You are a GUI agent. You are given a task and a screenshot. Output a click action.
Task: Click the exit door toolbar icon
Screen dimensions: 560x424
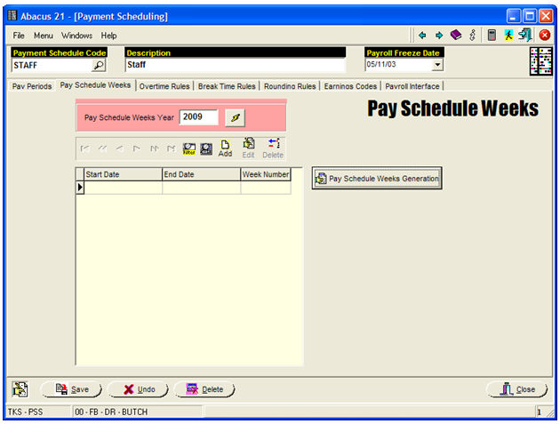[525, 36]
